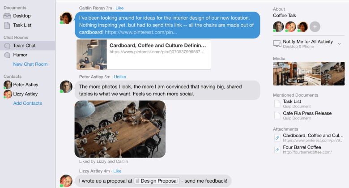
Task: Click the link icon beside Cardboard, Coffee attachment
Action: click(277, 138)
